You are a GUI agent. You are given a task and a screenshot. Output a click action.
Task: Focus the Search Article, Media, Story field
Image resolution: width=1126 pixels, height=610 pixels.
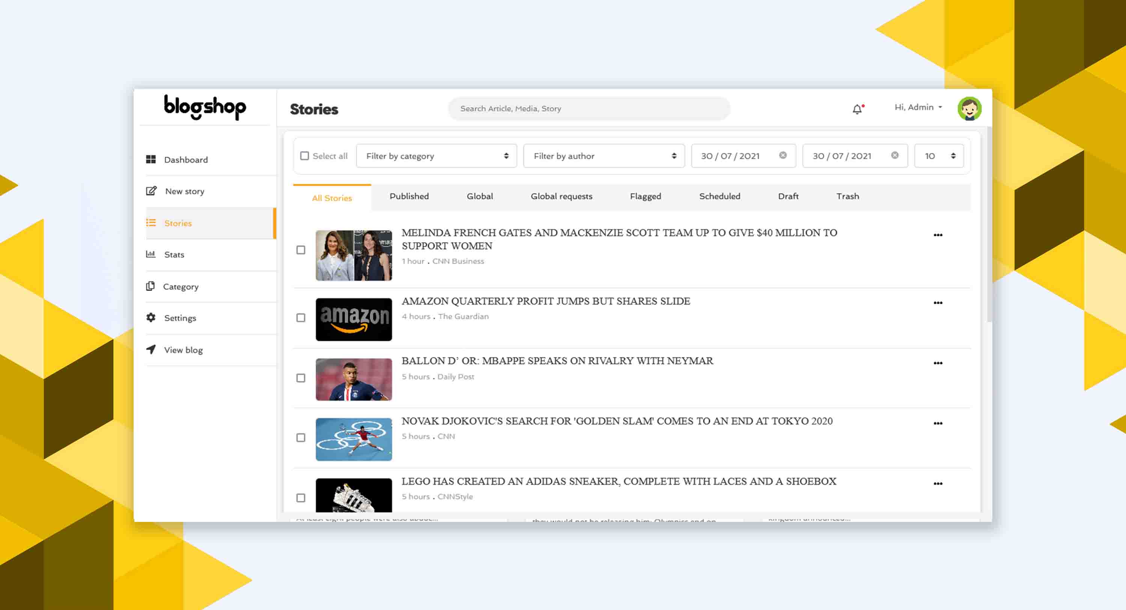589,108
